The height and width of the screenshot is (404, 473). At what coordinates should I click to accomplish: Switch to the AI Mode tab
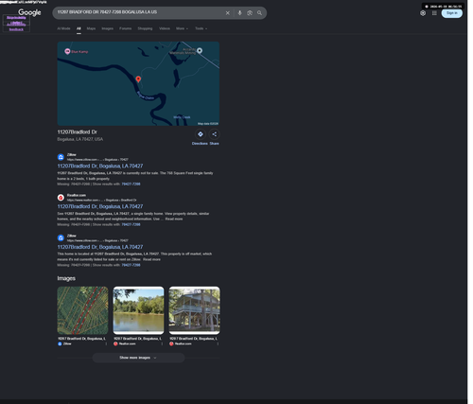tap(63, 28)
